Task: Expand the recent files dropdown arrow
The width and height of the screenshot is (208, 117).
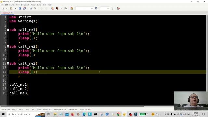Action: click(15, 8)
